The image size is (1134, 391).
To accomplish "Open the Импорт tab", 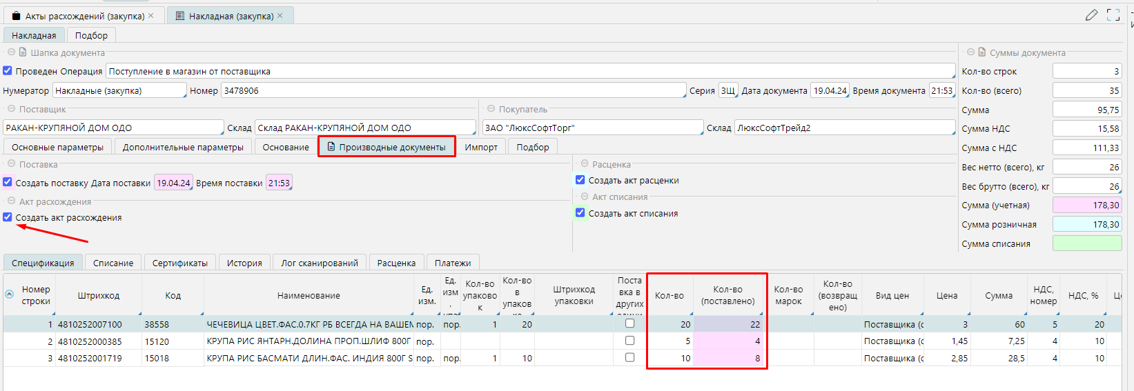I will tap(481, 147).
